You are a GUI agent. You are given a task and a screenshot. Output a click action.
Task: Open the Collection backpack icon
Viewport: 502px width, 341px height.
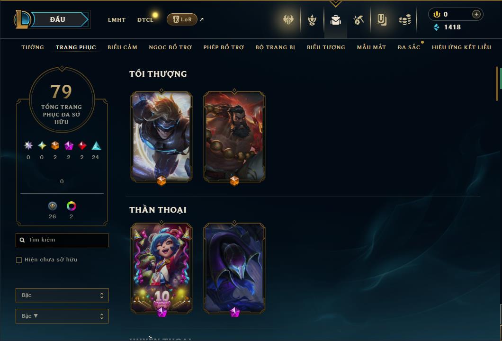tap(335, 20)
